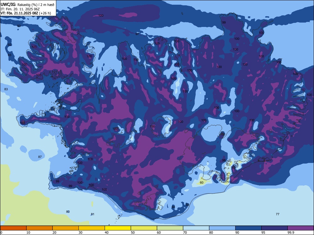Click the legend scale label '40'
The height and width of the screenshot is (235, 314).
tap(106, 232)
